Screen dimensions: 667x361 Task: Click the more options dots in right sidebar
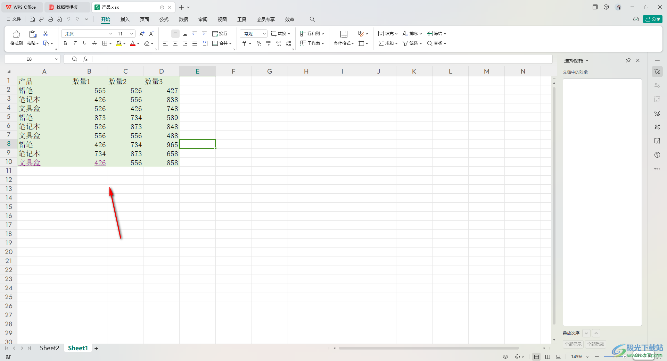(657, 169)
